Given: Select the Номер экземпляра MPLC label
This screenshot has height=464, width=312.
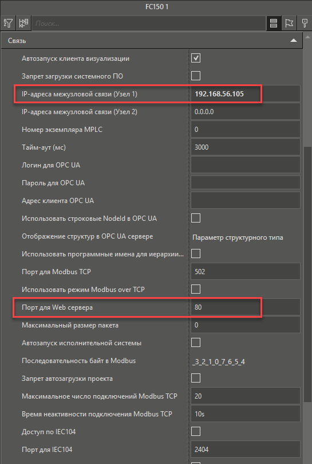Looking at the screenshot, I should click(62, 130).
